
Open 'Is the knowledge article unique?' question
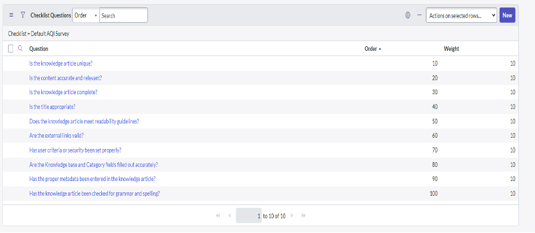61,63
